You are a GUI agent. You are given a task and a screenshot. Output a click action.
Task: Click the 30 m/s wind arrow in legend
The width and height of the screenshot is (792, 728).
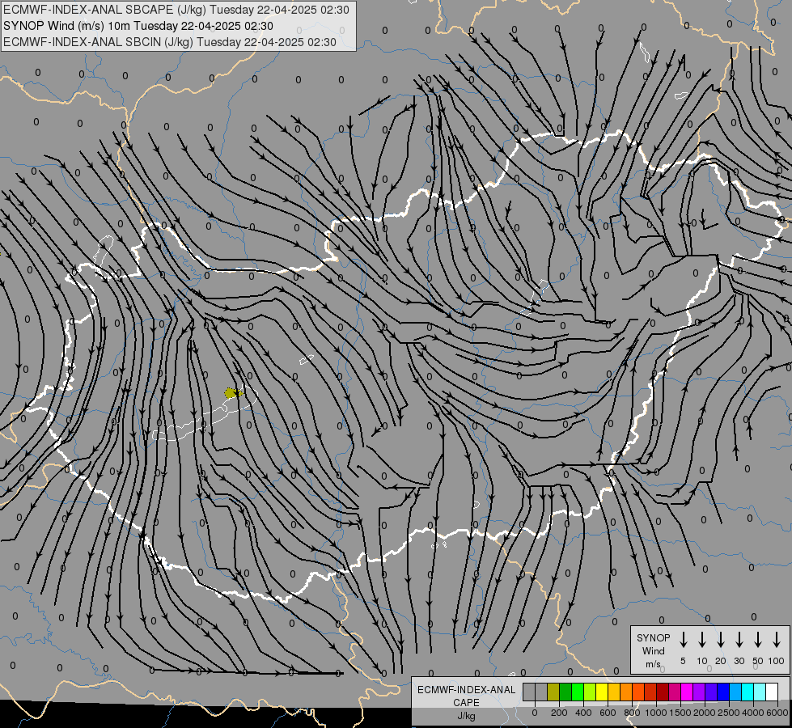tap(739, 640)
